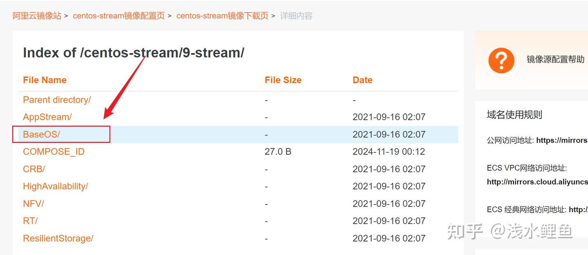Download the COMPOSE_ID file
The width and height of the screenshot is (588, 255).
(53, 151)
